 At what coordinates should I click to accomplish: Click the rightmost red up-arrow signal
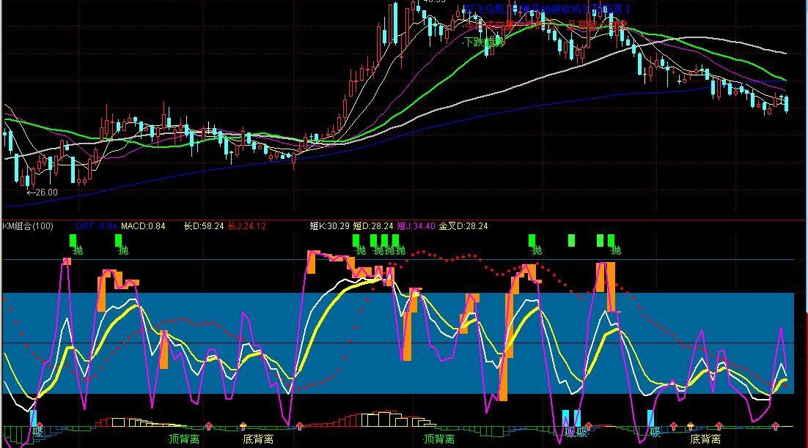(x=776, y=426)
